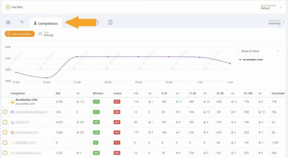The height and width of the screenshot is (158, 288).
Task: Toggle accuranker.com series in chart legend
Action: click(251, 60)
